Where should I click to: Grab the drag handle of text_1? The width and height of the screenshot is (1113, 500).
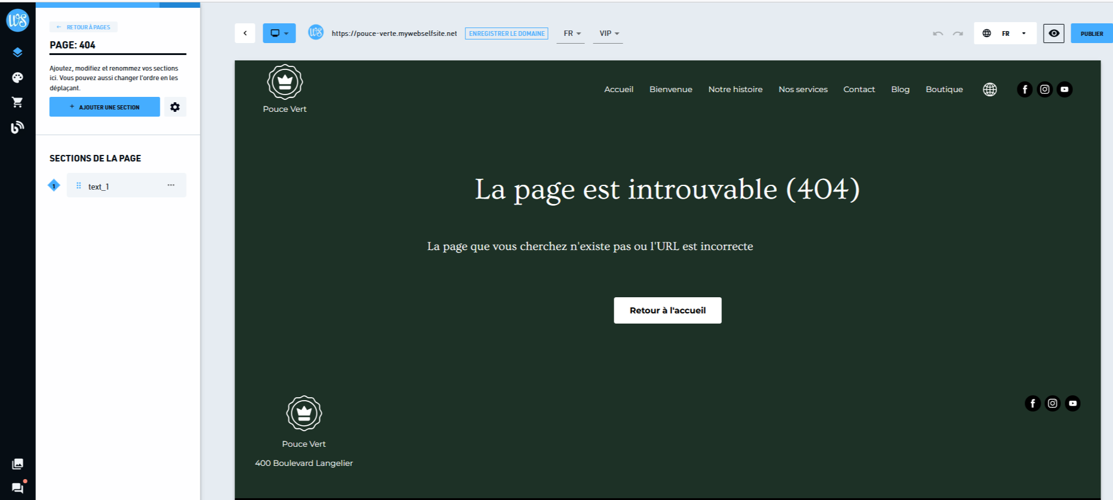pyautogui.click(x=78, y=186)
